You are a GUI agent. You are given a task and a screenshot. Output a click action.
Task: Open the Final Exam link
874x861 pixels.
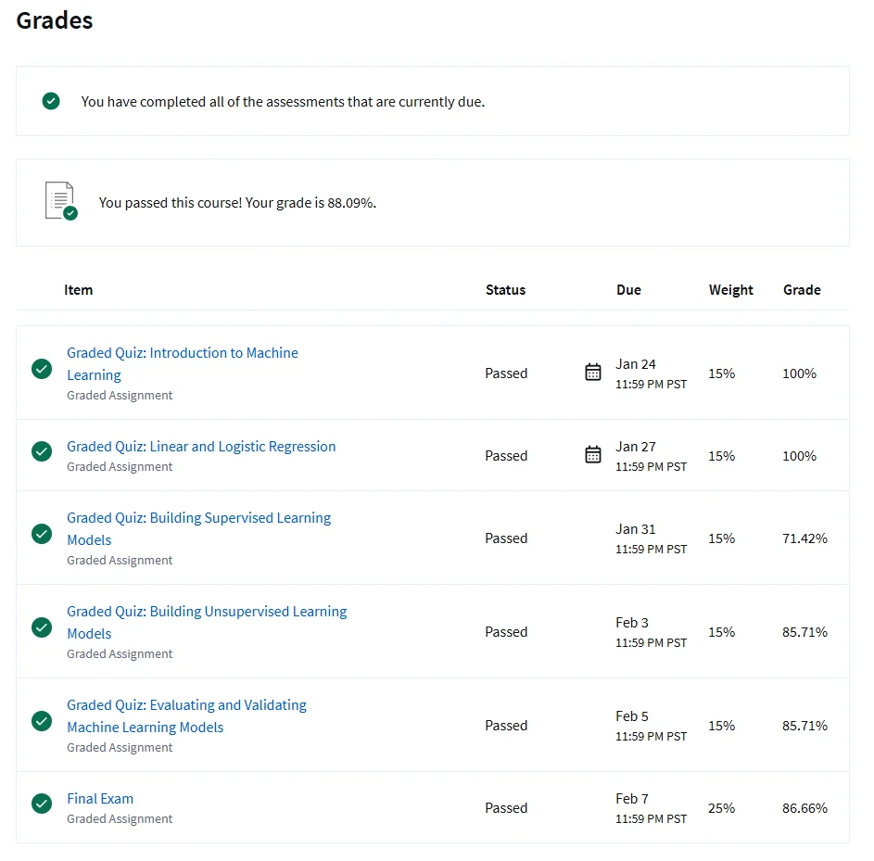[x=100, y=799]
